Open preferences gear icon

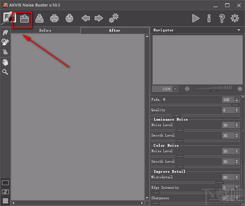(235, 18)
